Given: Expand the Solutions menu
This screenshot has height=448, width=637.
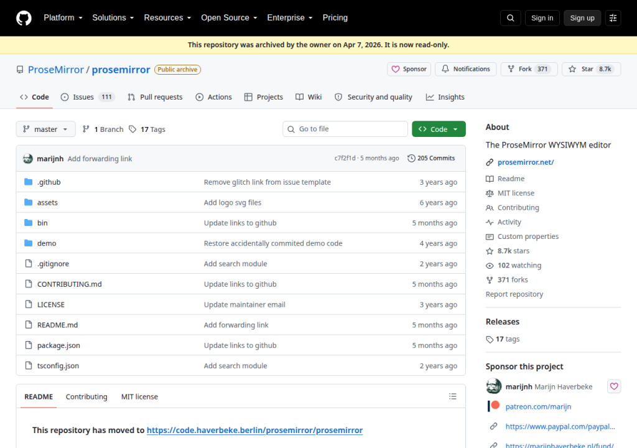Looking at the screenshot, I should pyautogui.click(x=113, y=18).
